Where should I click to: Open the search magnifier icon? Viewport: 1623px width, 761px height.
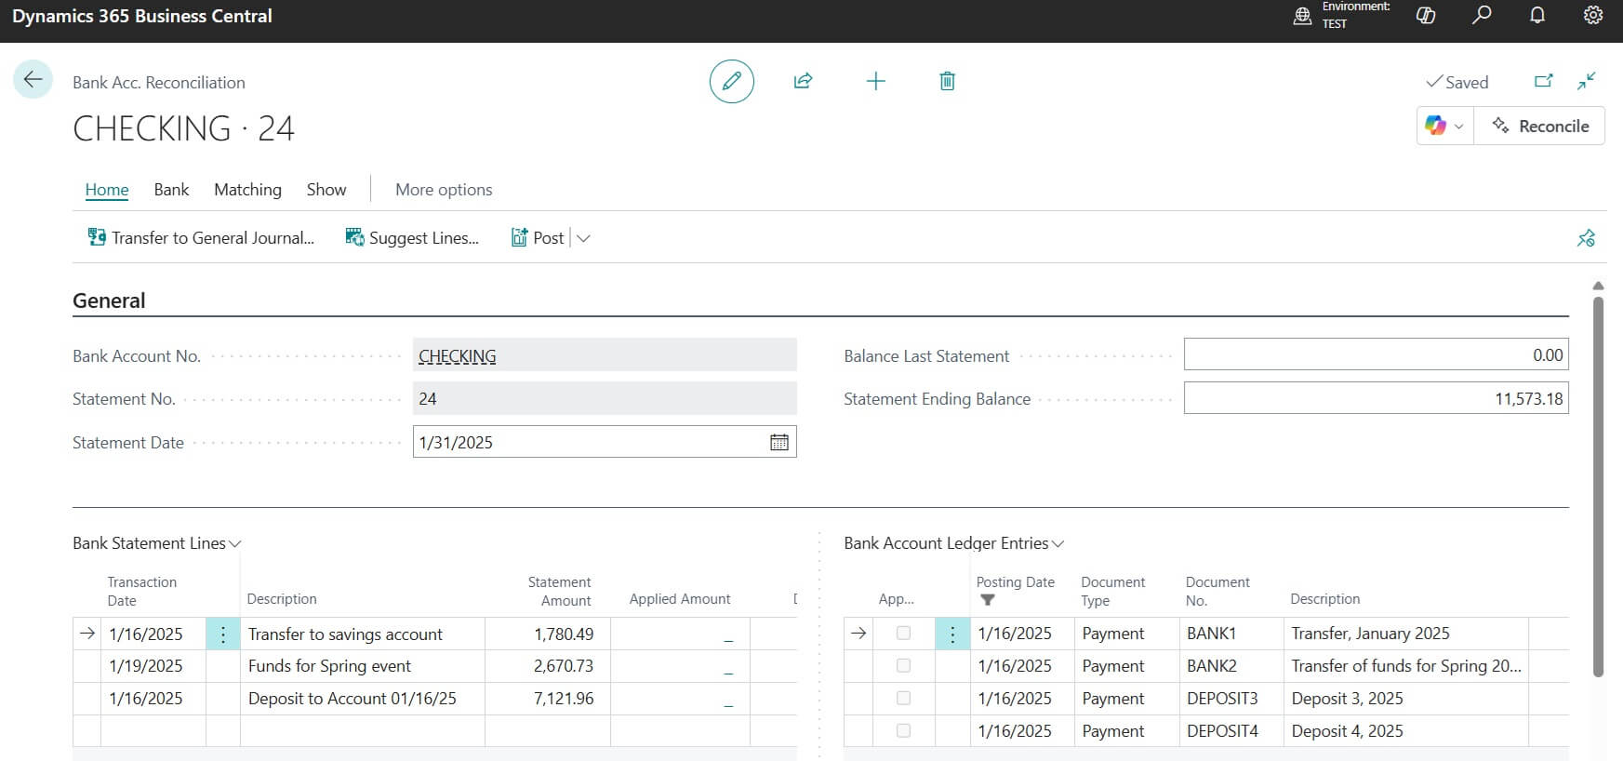pyautogui.click(x=1482, y=16)
